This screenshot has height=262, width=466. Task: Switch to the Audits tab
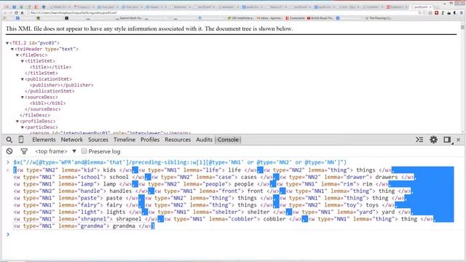coord(204,140)
